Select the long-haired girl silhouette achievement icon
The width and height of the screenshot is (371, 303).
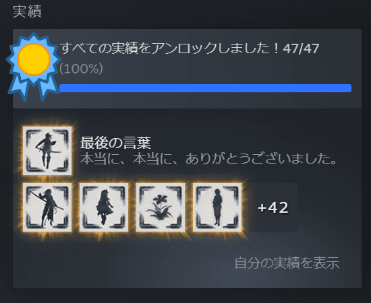click(x=104, y=207)
